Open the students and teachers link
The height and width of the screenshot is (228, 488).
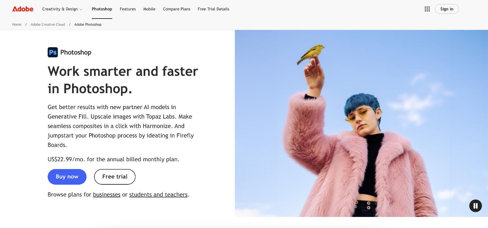pos(158,194)
